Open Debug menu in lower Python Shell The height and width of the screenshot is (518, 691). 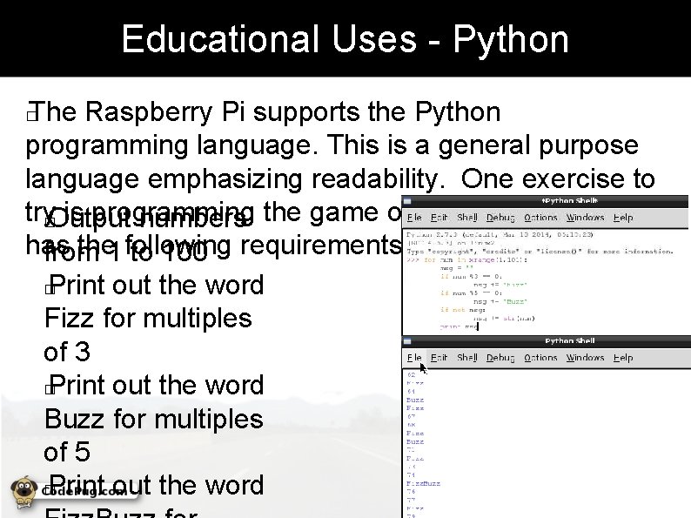coord(500,358)
